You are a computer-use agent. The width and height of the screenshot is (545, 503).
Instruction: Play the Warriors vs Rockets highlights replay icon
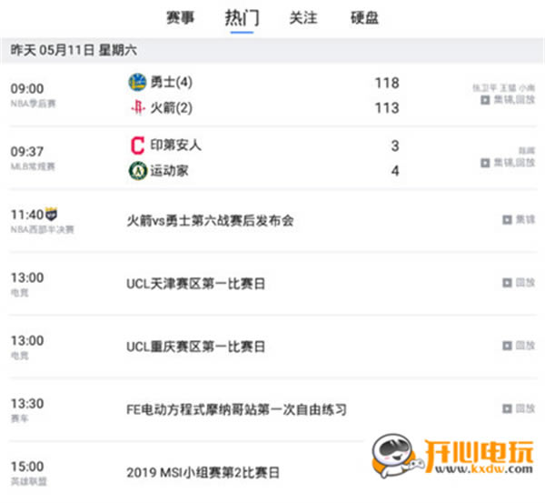485,100
